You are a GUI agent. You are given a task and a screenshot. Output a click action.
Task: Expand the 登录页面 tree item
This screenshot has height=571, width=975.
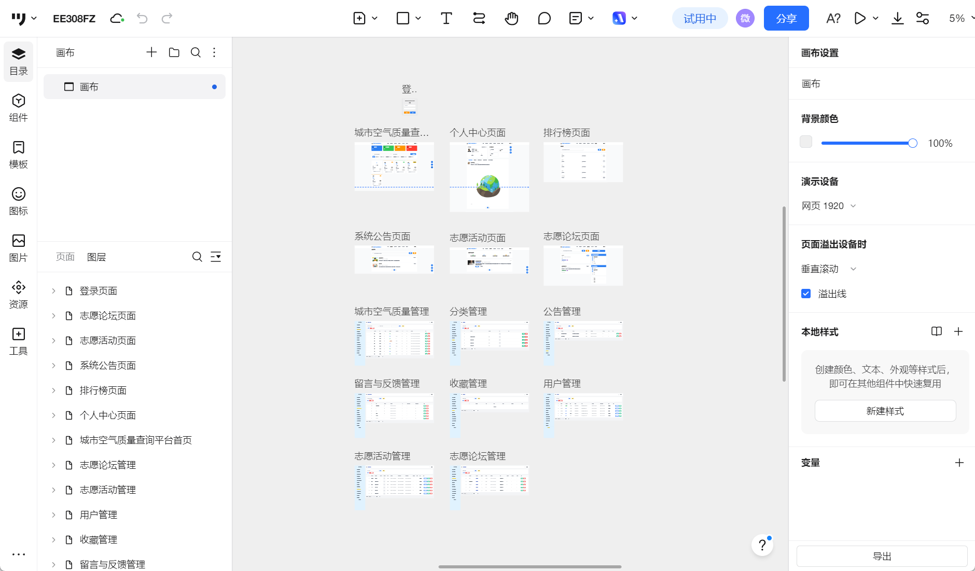click(x=53, y=290)
